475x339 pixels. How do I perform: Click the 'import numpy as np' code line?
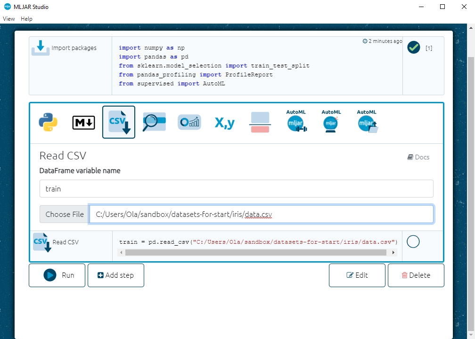[152, 48]
